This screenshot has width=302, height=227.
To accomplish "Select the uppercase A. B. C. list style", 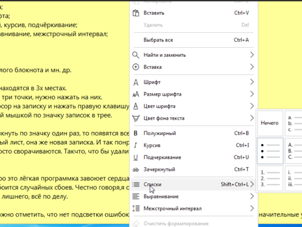I will 294,151.
